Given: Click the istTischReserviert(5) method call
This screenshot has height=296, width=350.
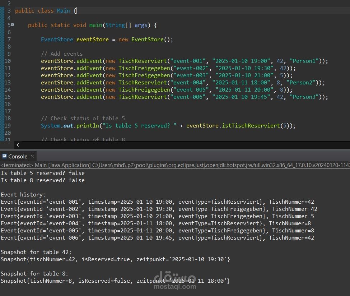Looking at the screenshot, I should 256,126.
